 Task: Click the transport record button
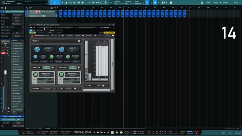(121, 132)
